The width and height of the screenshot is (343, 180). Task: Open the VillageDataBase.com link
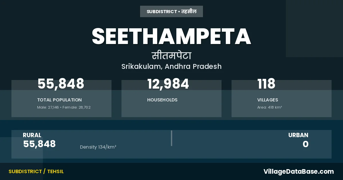[298, 171]
